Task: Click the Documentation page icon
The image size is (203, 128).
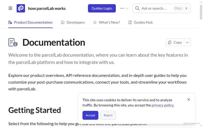Action: pos(13,42)
